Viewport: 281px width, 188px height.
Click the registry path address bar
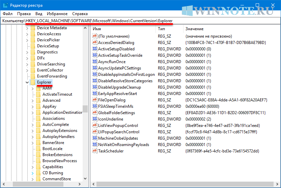[140, 21]
